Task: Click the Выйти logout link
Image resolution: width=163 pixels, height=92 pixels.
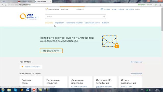Action: [138, 9]
